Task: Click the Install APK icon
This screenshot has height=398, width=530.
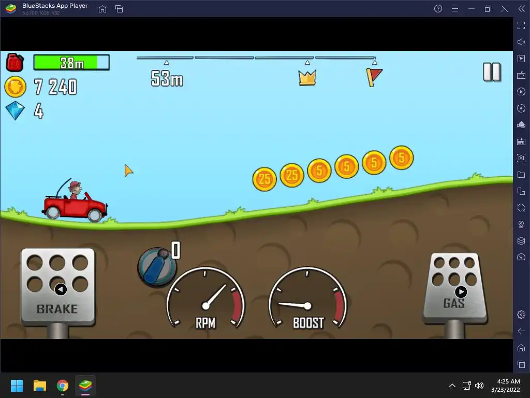Action: (x=521, y=141)
